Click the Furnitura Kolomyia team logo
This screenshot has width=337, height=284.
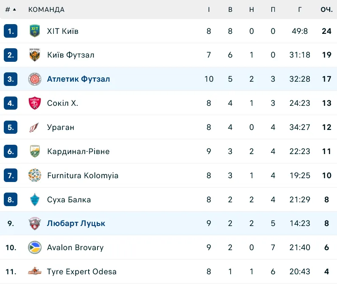click(34, 176)
